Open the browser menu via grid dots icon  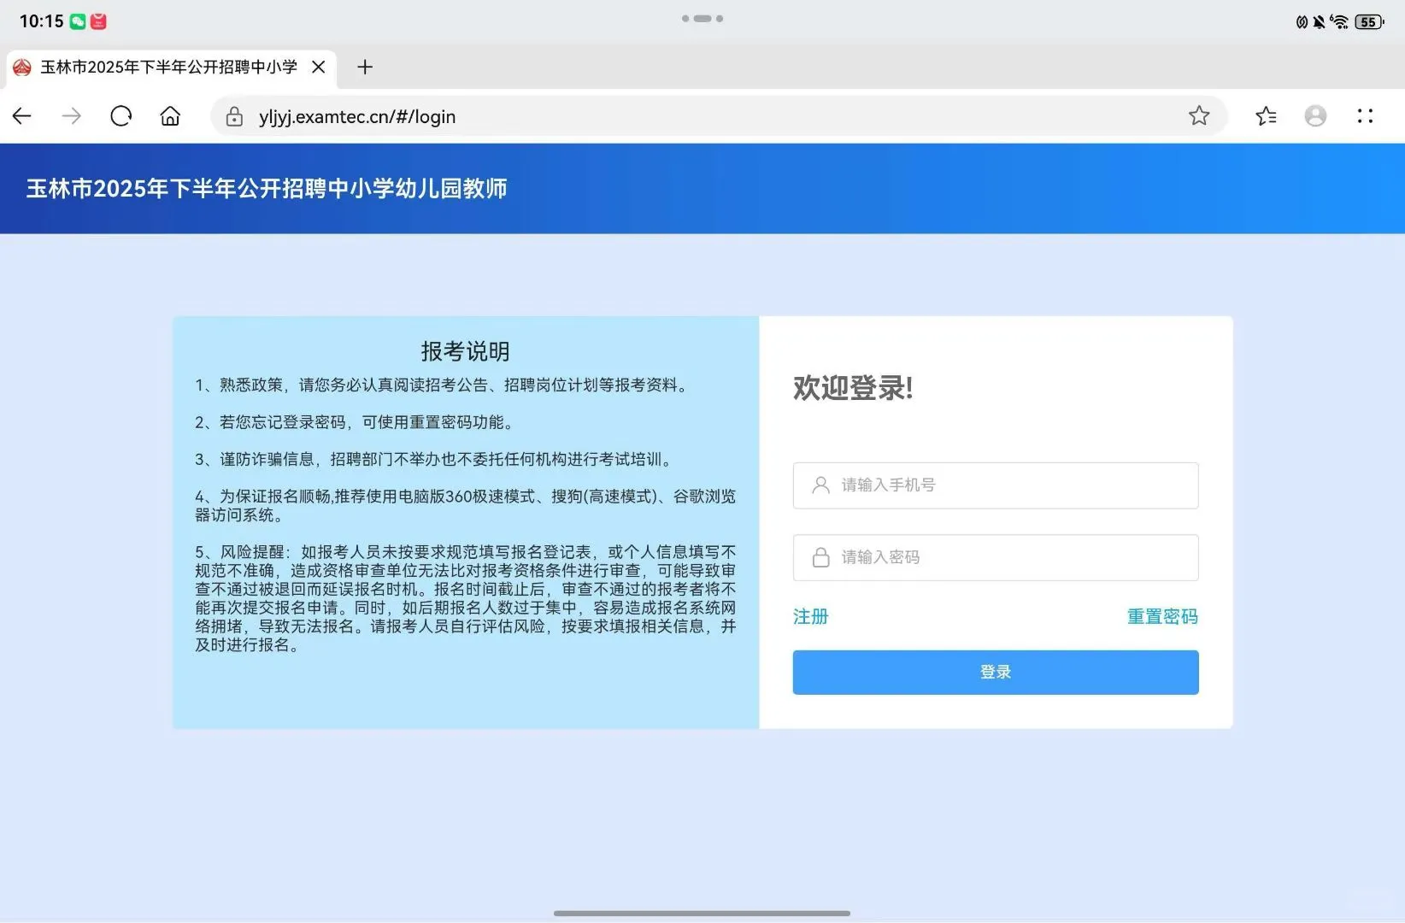(1365, 115)
